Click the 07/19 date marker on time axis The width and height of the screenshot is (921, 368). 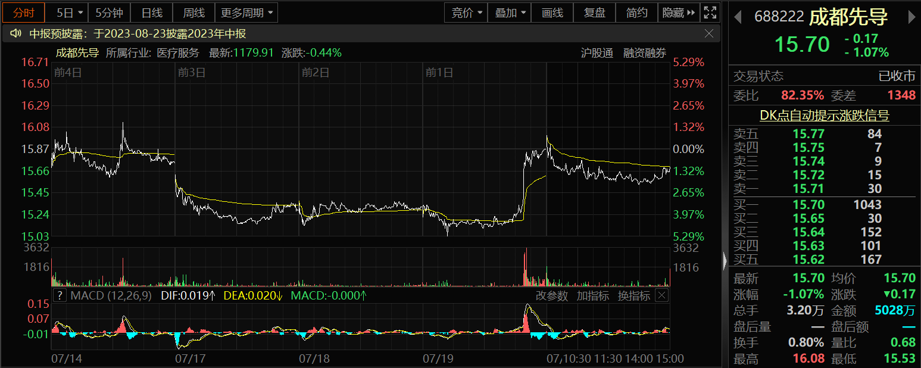438,358
